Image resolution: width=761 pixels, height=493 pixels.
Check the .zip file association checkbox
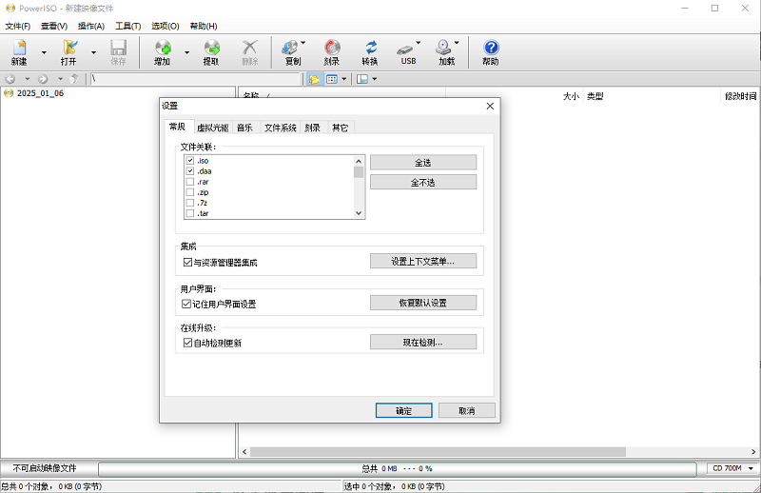[190, 192]
